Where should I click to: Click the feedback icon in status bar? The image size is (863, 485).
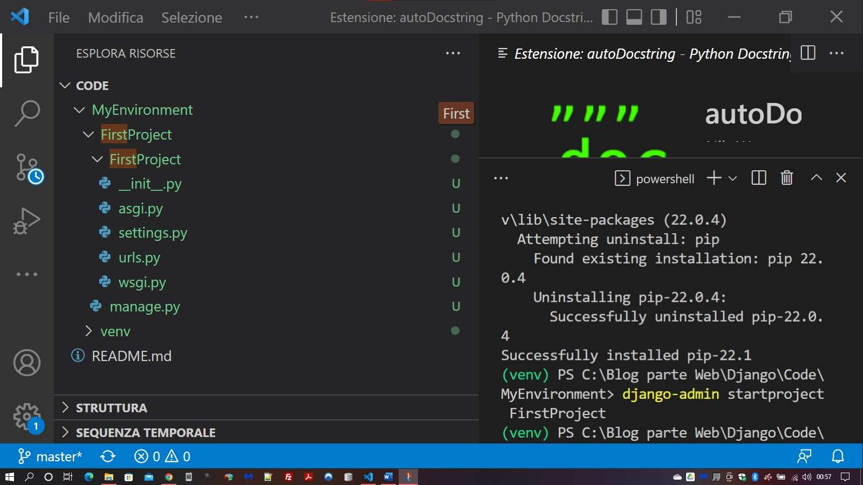point(804,456)
